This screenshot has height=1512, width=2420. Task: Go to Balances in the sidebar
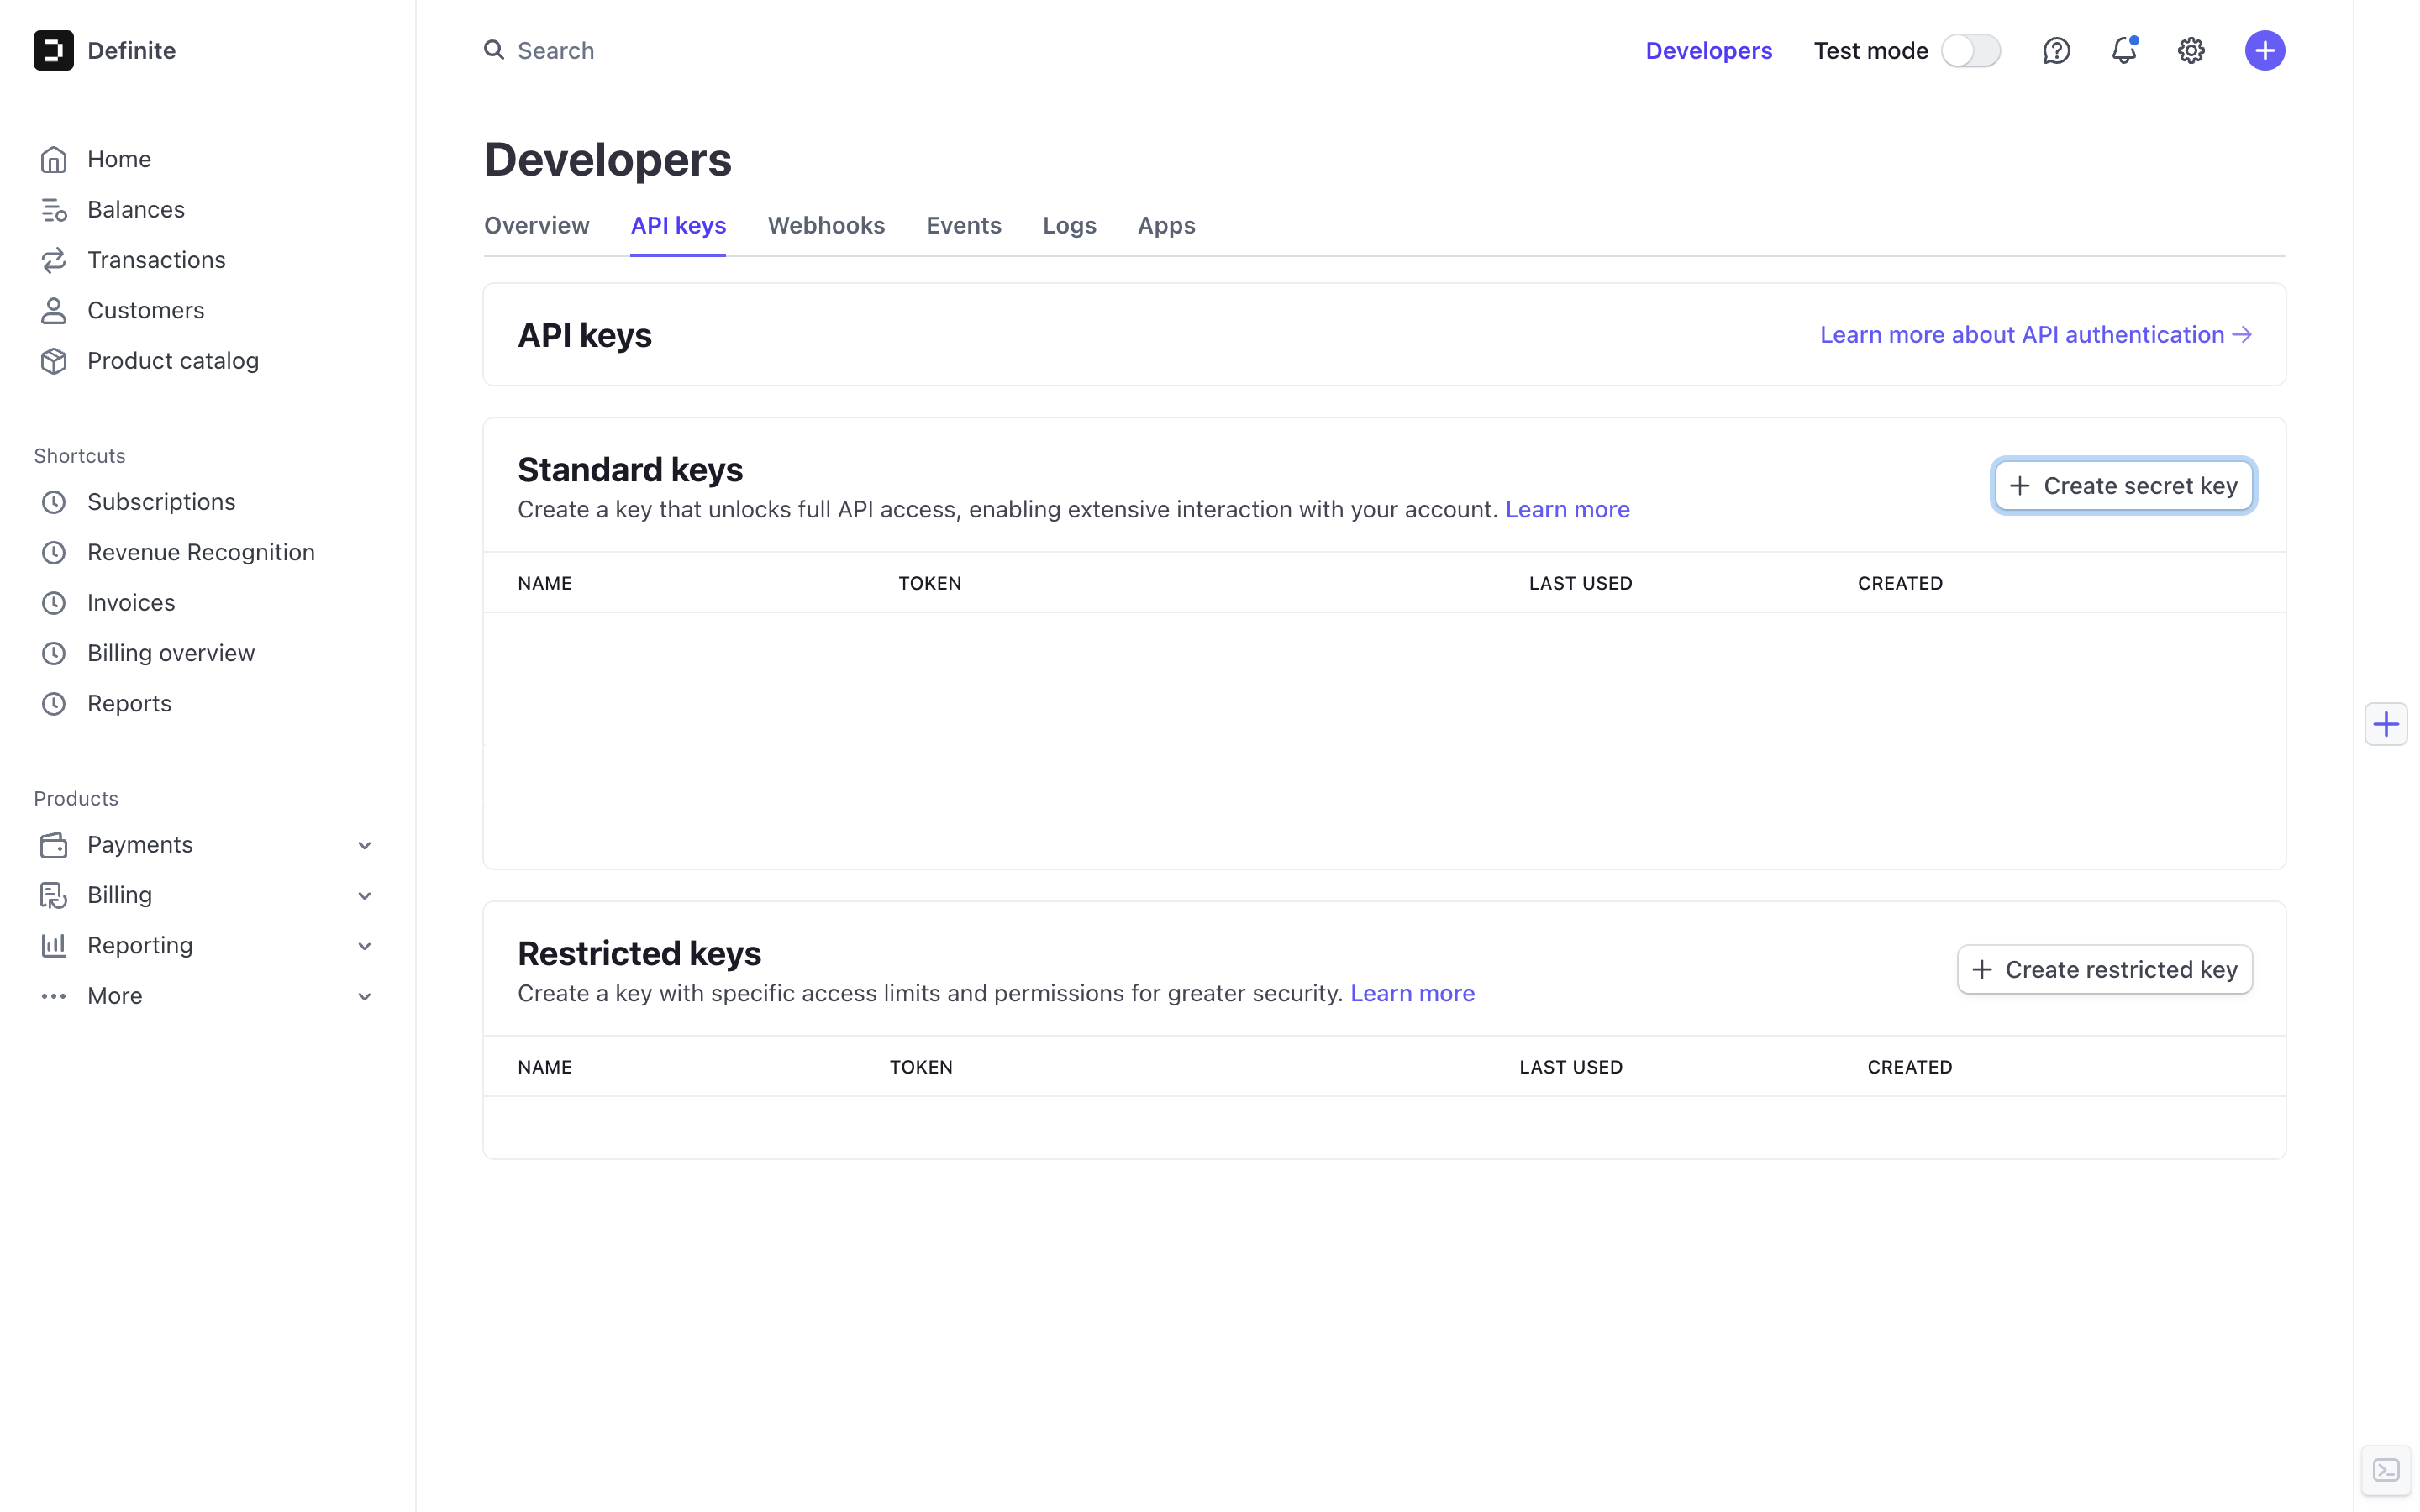pos(136,210)
